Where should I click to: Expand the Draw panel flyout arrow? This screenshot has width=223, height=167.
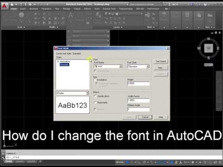click(x=24, y=27)
